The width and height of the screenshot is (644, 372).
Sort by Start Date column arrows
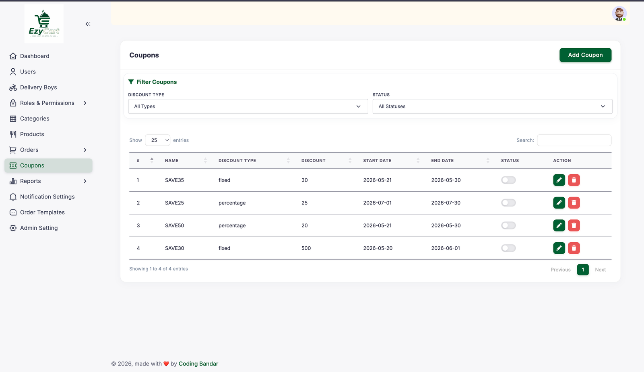point(418,160)
